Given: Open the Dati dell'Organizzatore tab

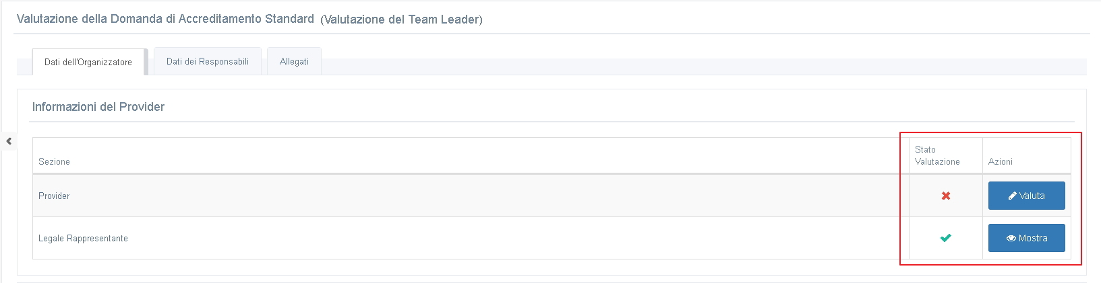Looking at the screenshot, I should coord(88,62).
